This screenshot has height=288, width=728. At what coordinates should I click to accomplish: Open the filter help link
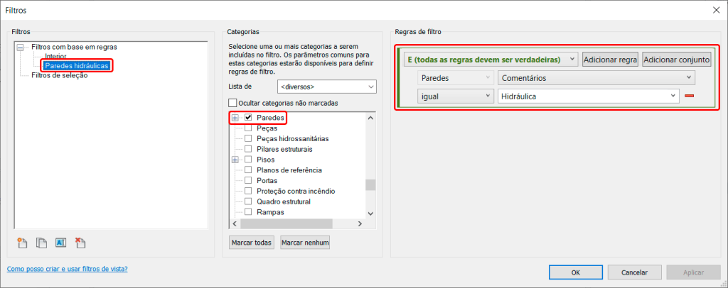coord(67,270)
